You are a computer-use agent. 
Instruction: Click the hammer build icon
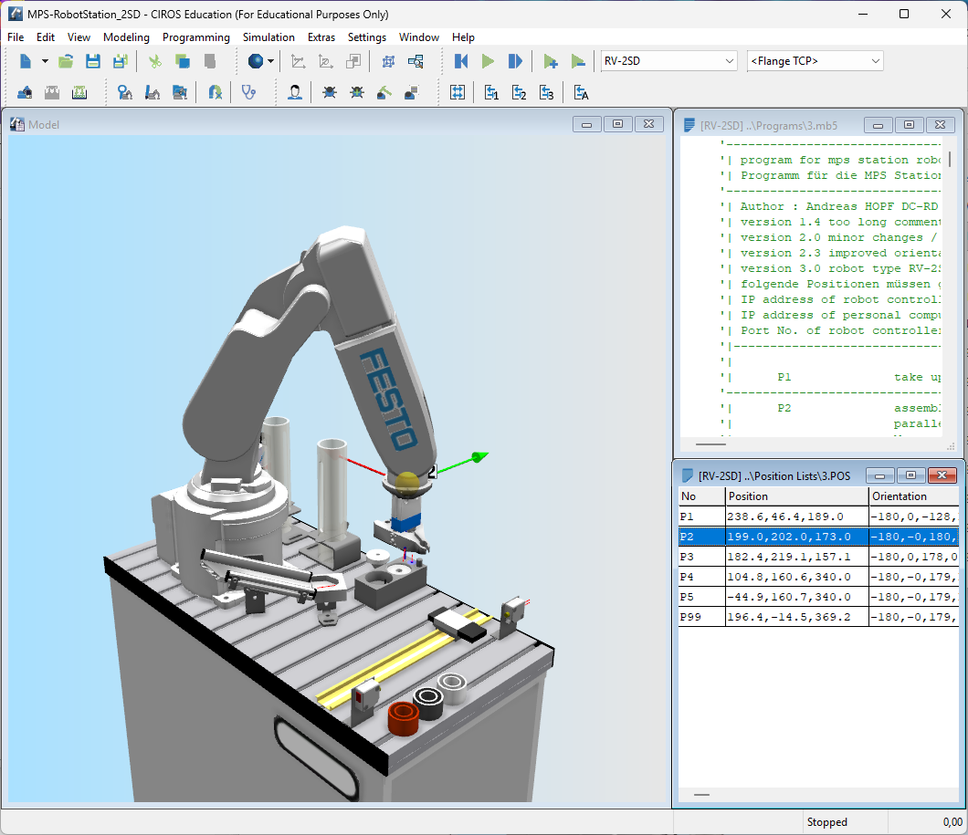coord(384,92)
